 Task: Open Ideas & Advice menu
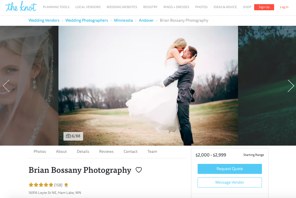coord(225,7)
